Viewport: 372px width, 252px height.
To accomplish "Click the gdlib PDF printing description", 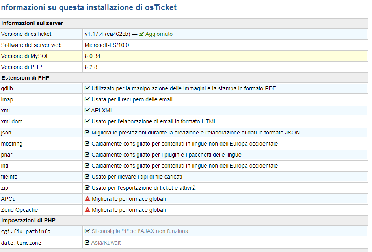I will coord(184,88).
